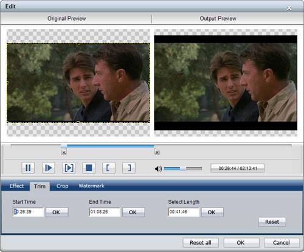Switch to the Effect tab
This screenshot has width=304, height=252.
[16, 186]
